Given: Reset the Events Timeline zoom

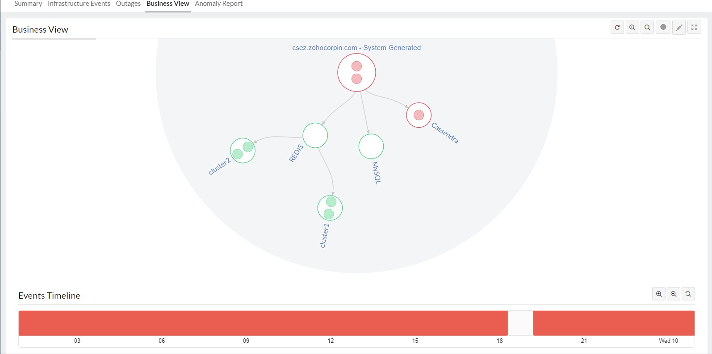Looking at the screenshot, I should 688,294.
